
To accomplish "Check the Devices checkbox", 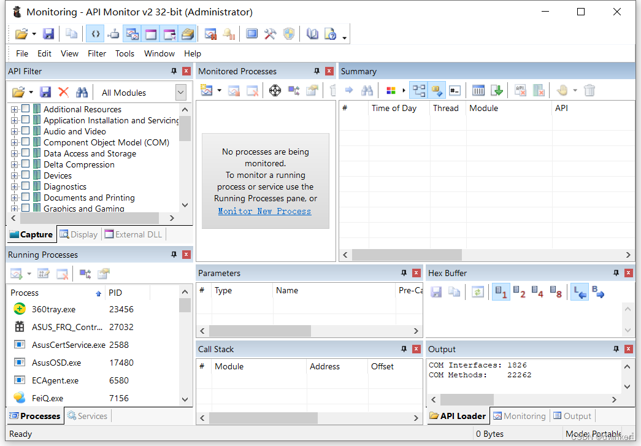I will [x=25, y=175].
